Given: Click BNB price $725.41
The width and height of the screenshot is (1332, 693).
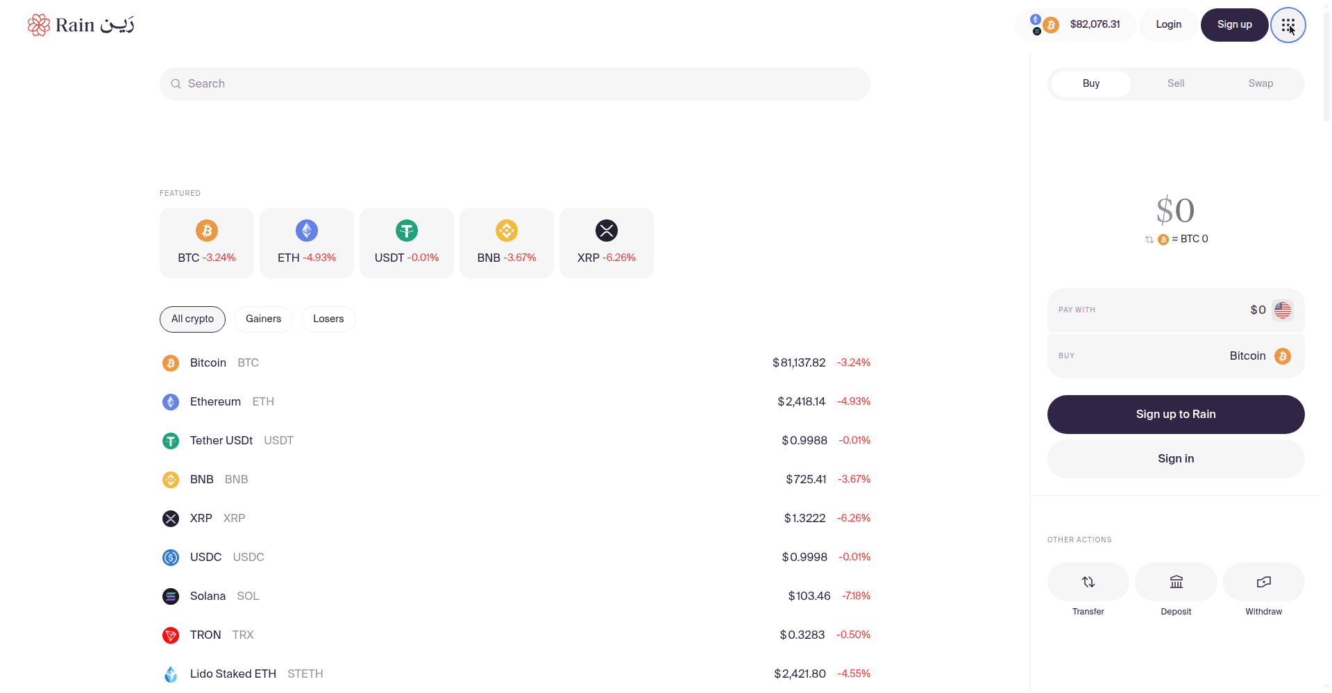Looking at the screenshot, I should click(x=806, y=480).
